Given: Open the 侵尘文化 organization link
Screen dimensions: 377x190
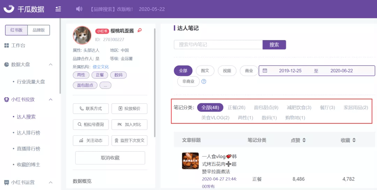Looking at the screenshot, I should [101, 67].
